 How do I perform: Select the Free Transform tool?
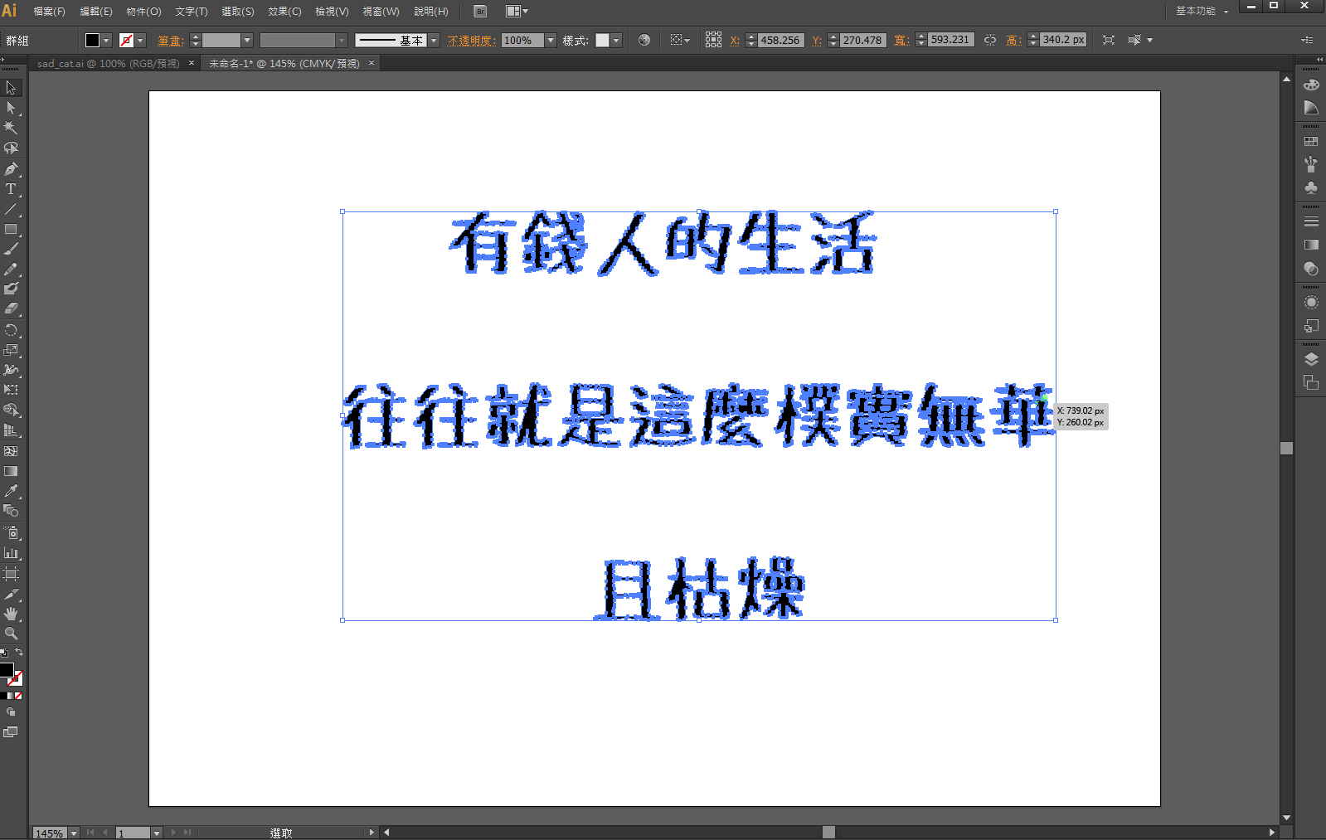pos(11,390)
